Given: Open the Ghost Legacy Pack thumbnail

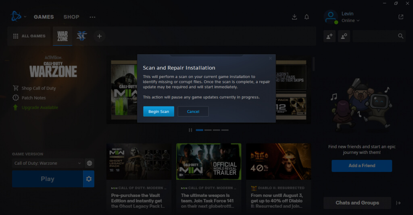Looking at the screenshot, I should 139,162.
